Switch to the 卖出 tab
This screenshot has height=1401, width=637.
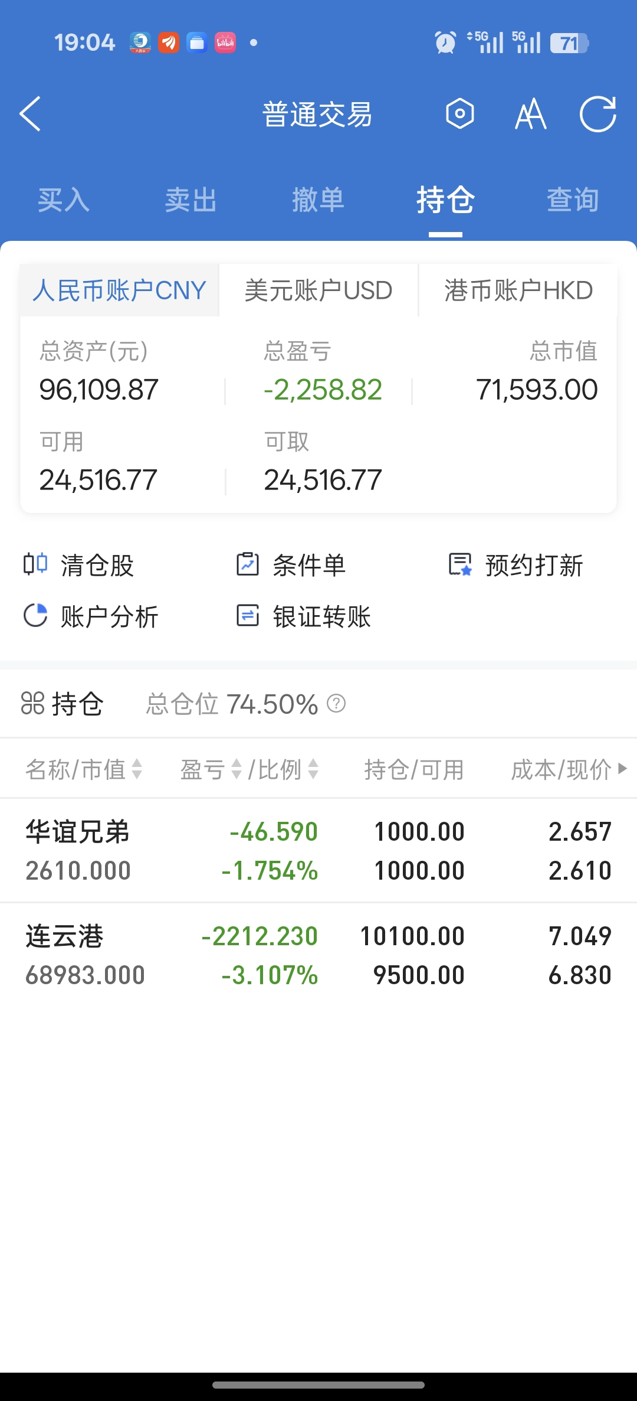[191, 200]
